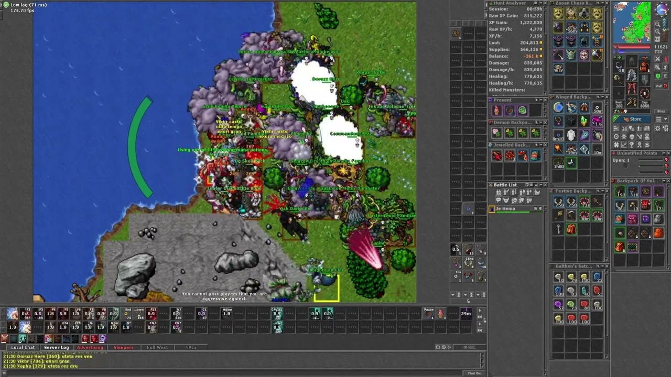Viewport: 671px width, 377px height.
Task: Collapse the Unjustified Points panel
Action: pos(664,153)
